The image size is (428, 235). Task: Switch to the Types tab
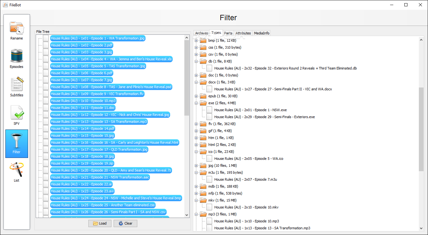(x=216, y=33)
